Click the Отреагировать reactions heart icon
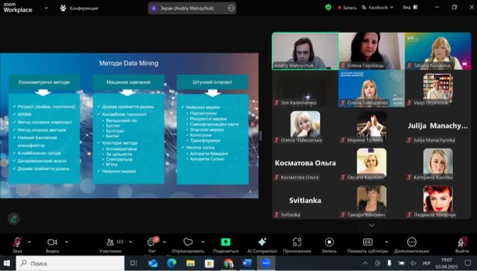477x271 pixels. (188, 242)
